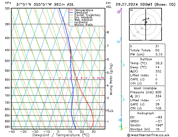Click the Surface Temp value 26.3

tap(159, 63)
